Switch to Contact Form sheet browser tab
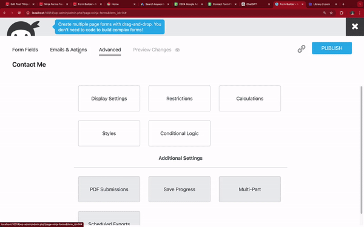The height and width of the screenshot is (227, 364). [x=221, y=4]
